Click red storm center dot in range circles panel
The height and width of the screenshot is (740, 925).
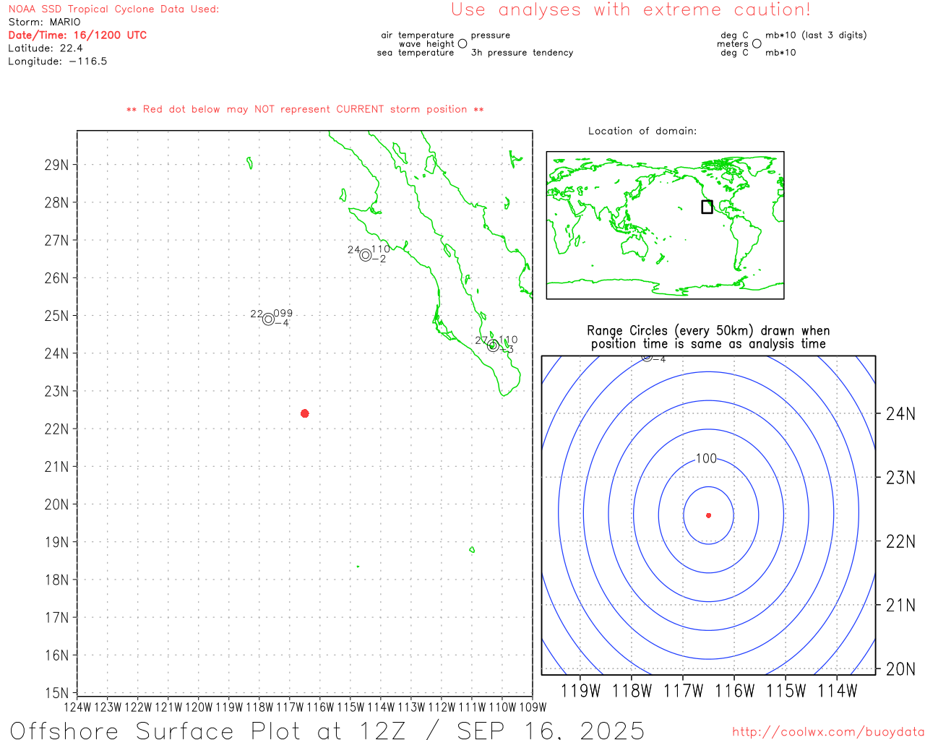pyautogui.click(x=708, y=515)
